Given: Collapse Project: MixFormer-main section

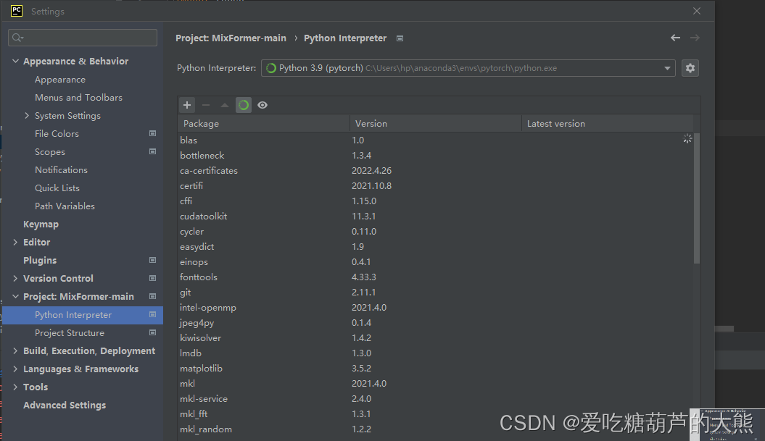Looking at the screenshot, I should click(x=15, y=296).
